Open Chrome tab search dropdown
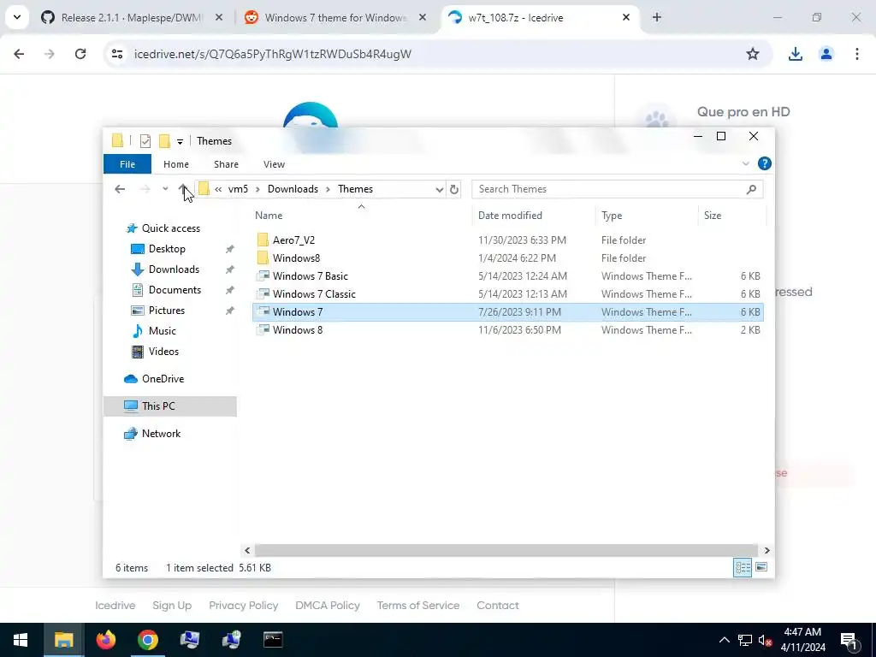This screenshot has height=657, width=876. click(x=17, y=17)
